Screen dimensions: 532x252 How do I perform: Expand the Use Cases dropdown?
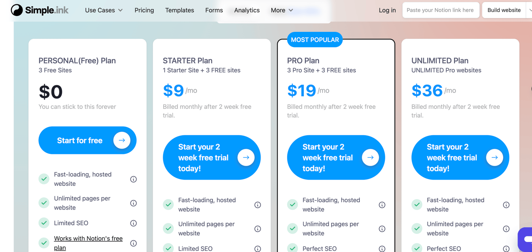click(x=104, y=10)
